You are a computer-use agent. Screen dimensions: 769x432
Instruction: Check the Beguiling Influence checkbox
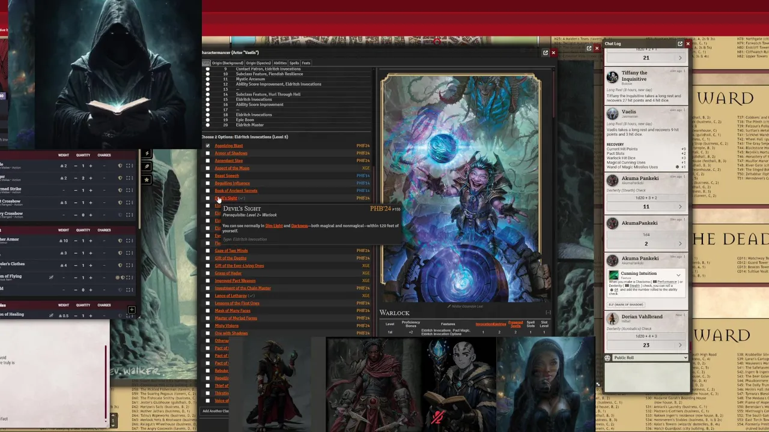point(208,183)
